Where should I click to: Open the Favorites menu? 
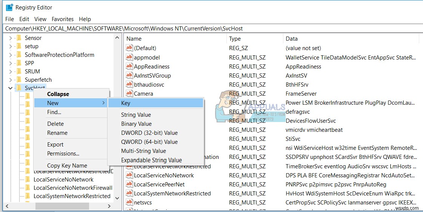pos(63,19)
